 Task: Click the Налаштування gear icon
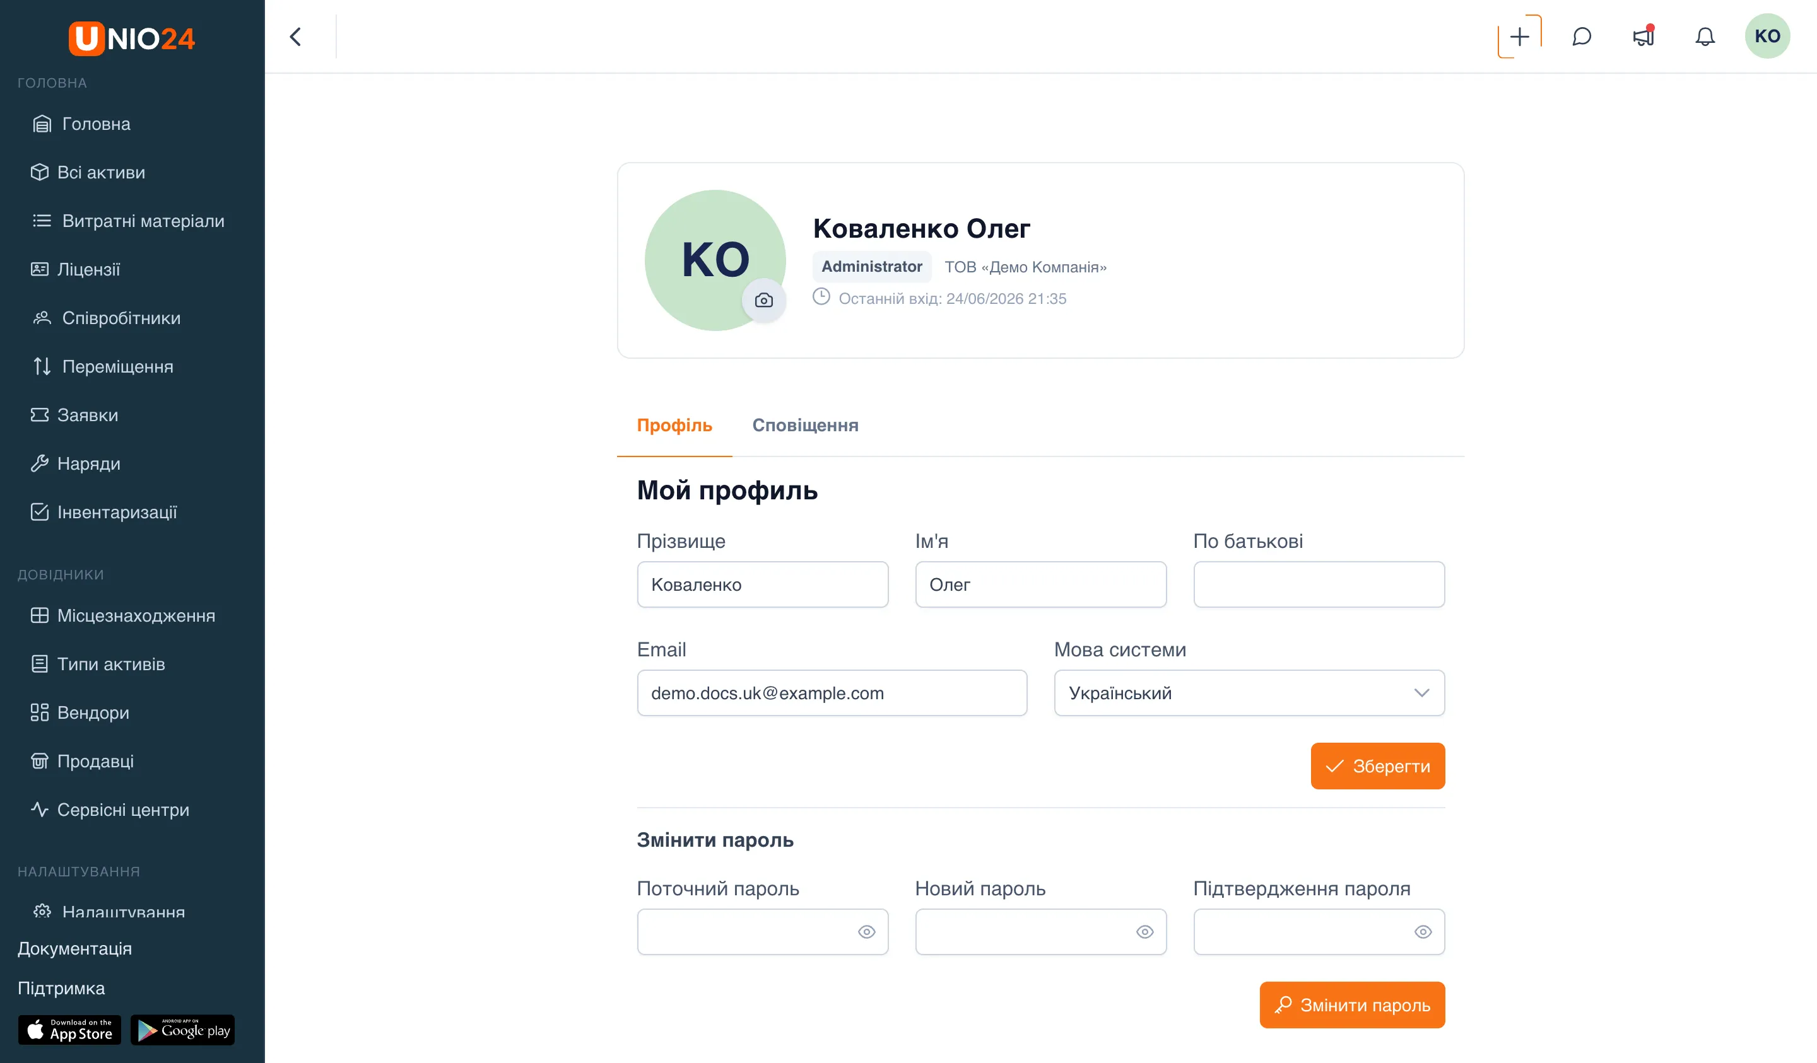[x=42, y=911]
